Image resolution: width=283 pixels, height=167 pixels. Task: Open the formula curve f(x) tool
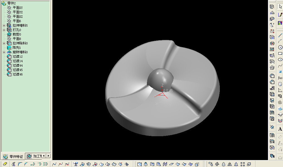[x=280, y=78]
